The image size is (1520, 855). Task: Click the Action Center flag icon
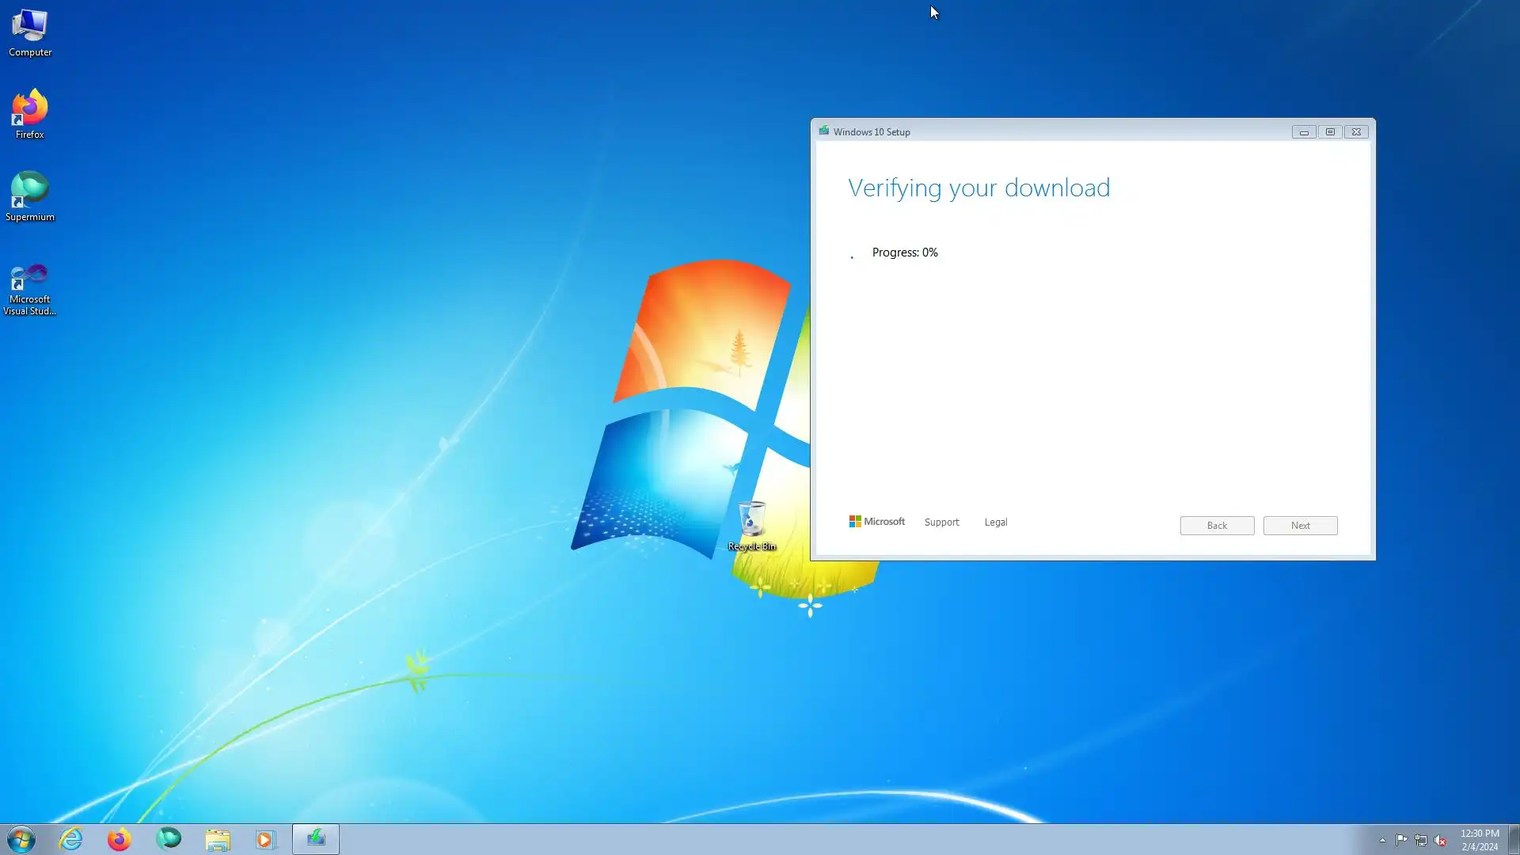pos(1401,840)
